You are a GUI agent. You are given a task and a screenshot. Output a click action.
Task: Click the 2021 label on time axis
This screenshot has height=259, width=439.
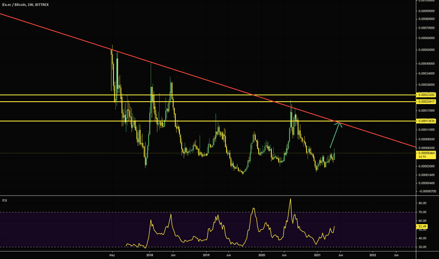click(317, 255)
